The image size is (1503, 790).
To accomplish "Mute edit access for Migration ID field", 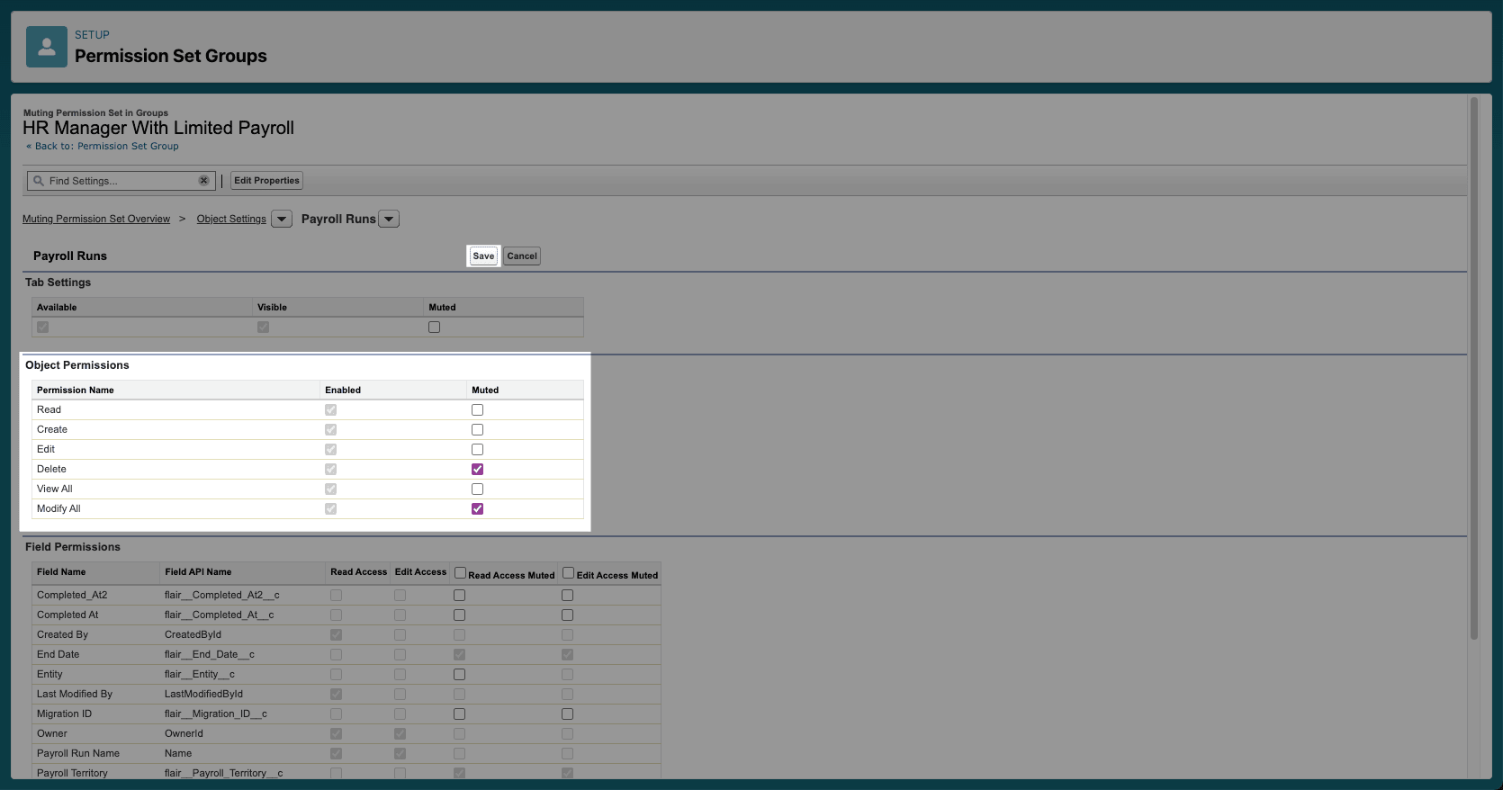I will tap(567, 714).
